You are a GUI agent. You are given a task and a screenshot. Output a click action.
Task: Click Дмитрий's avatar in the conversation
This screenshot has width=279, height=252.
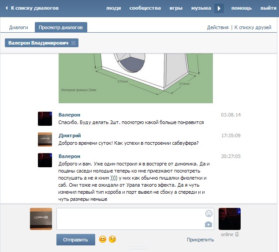click(45, 139)
